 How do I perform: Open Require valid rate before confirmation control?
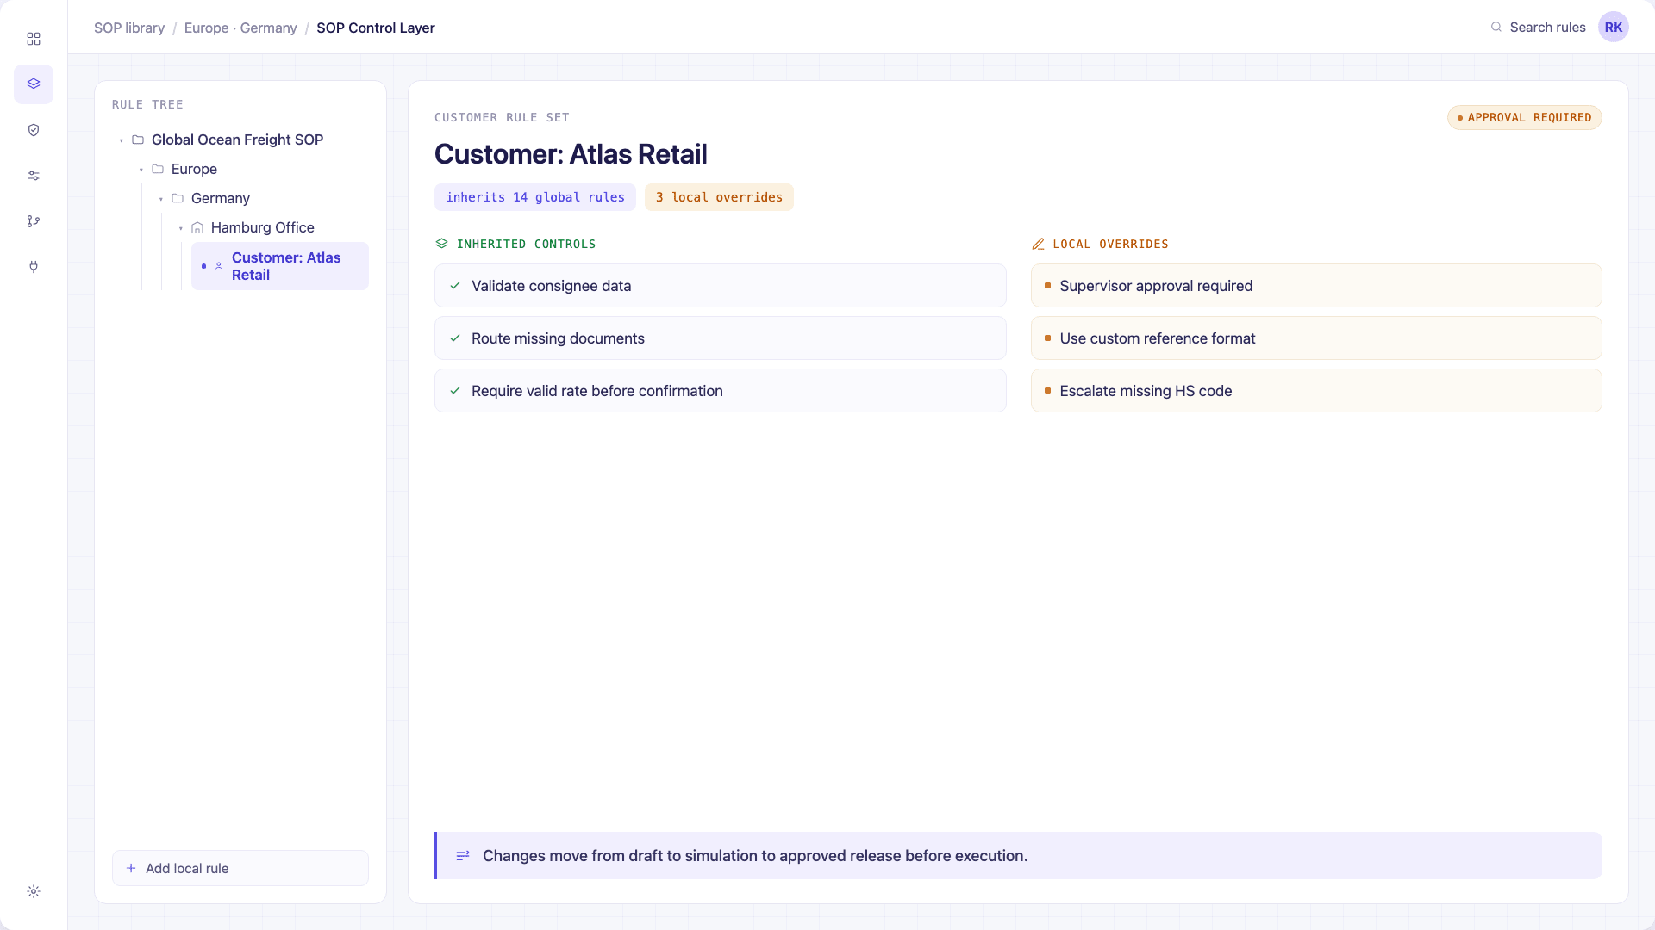[721, 391]
